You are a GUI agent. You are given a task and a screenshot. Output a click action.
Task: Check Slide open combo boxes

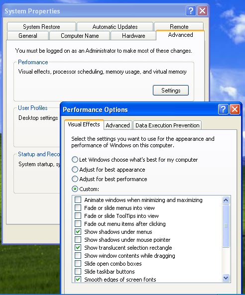pyautogui.click(x=78, y=263)
